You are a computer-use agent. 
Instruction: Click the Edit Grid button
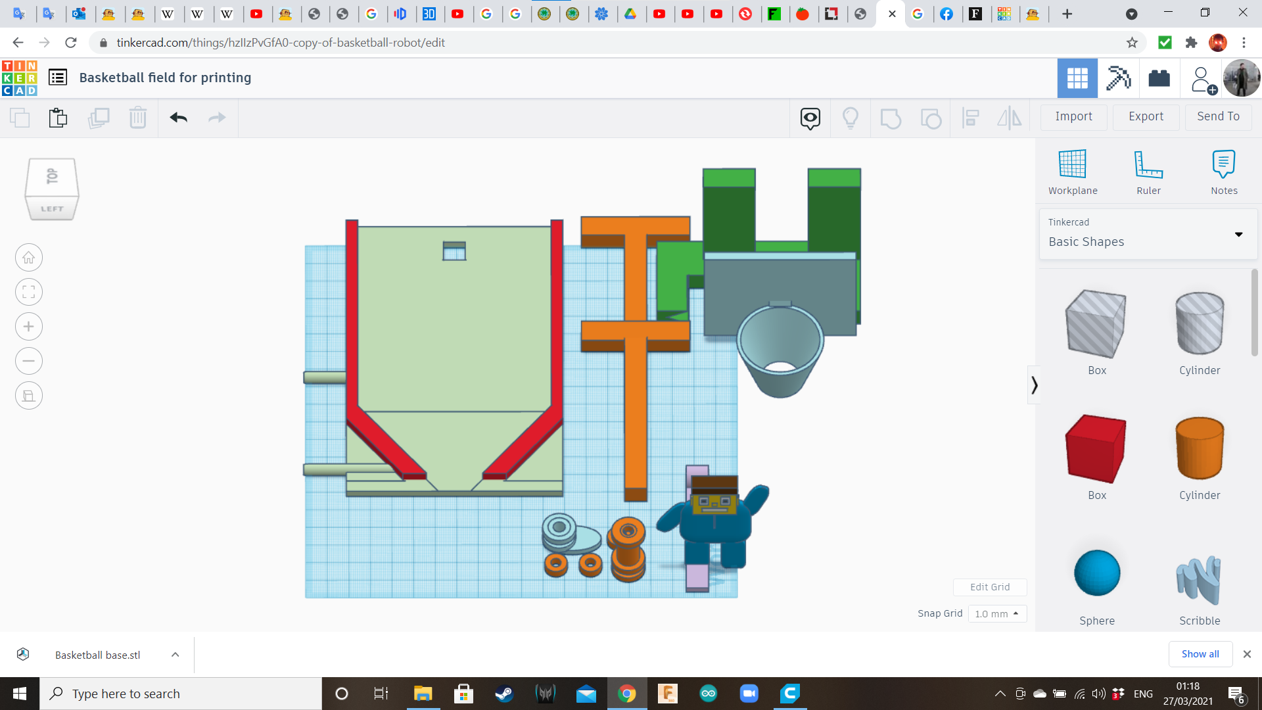coord(989,587)
